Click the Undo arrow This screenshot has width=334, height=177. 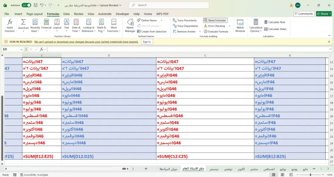pyautogui.click(x=42, y=5)
